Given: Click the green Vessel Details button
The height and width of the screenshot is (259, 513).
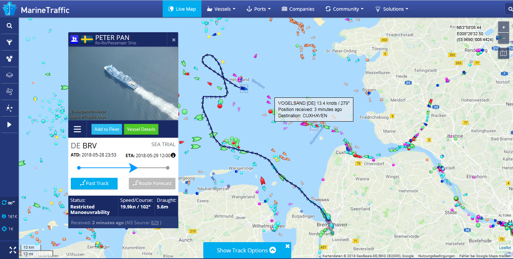Looking at the screenshot, I should (x=141, y=129).
